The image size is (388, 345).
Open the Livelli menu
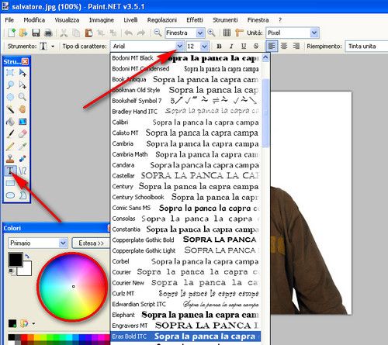tap(130, 20)
